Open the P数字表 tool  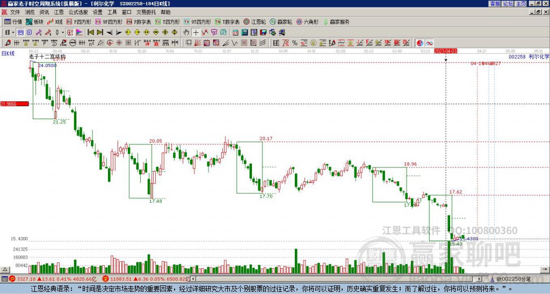(139, 21)
